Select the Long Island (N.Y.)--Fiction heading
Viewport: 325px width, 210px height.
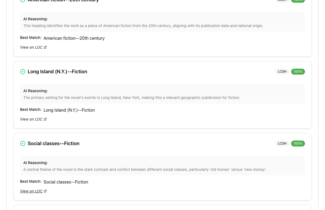tap(57, 72)
